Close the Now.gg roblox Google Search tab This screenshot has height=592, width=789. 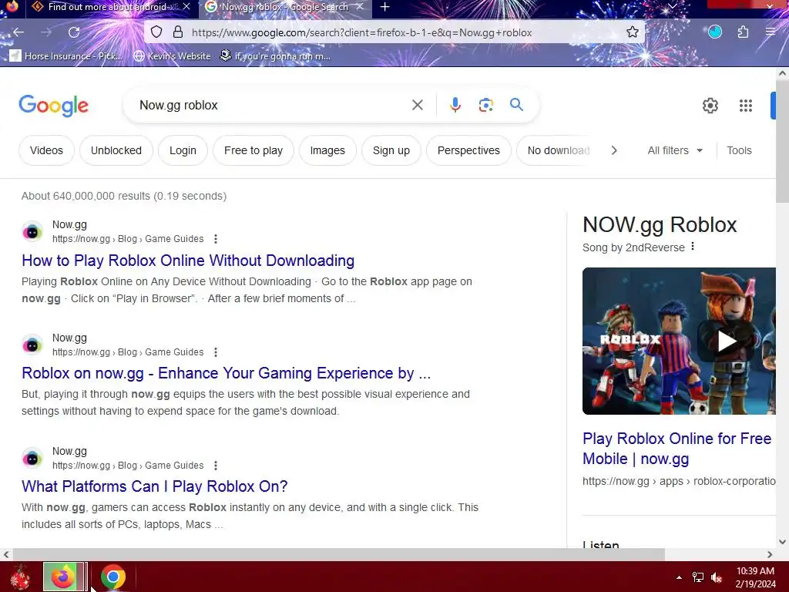point(360,7)
